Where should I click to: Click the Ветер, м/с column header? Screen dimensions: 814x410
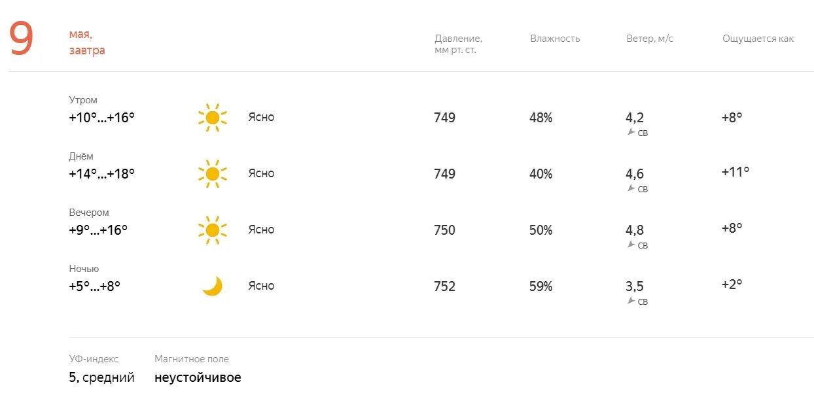point(650,39)
